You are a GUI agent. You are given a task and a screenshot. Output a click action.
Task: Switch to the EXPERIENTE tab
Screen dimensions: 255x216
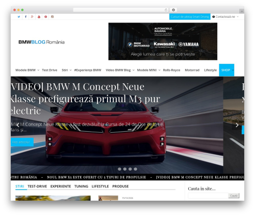[x=61, y=186]
